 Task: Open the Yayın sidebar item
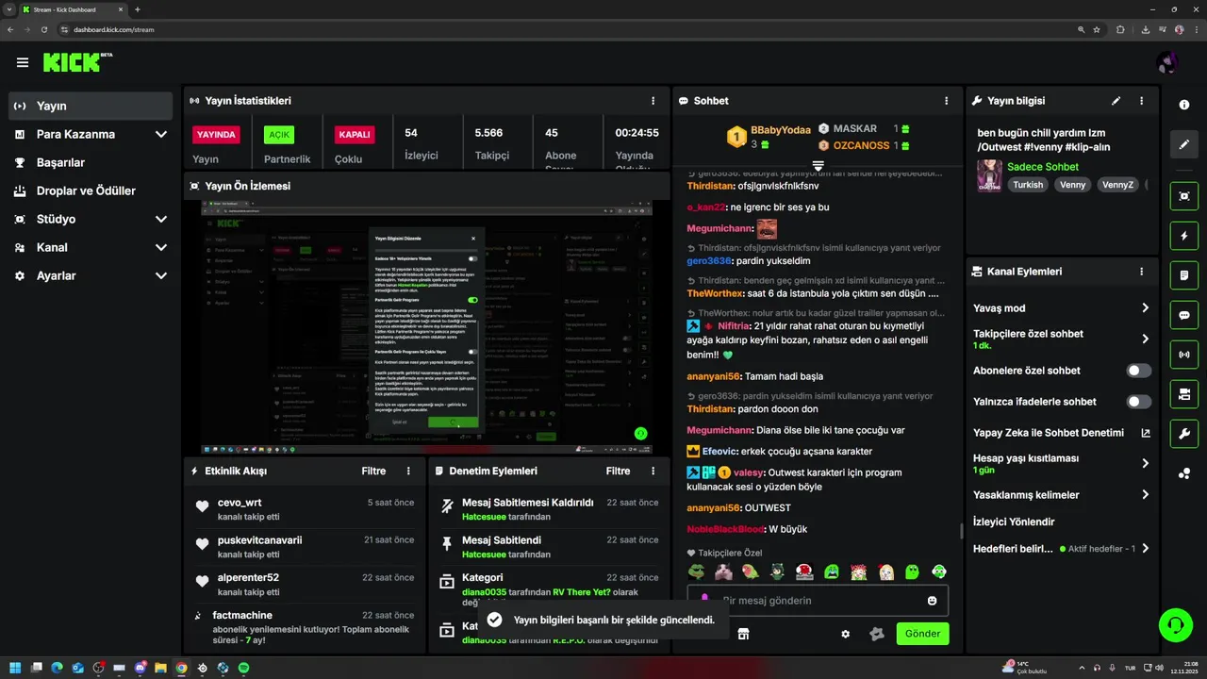click(x=91, y=106)
